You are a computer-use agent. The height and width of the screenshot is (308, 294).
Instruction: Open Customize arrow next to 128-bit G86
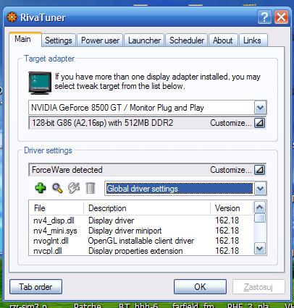[260, 123]
